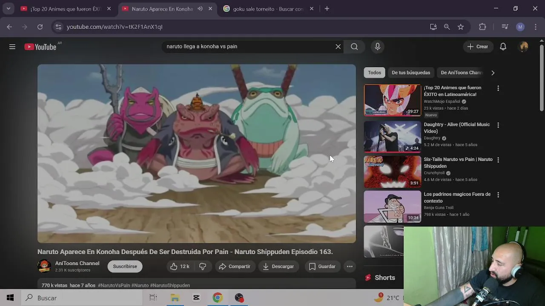Select the De tus búsquedas chip
Viewport: 545px width, 306px height.
point(411,73)
